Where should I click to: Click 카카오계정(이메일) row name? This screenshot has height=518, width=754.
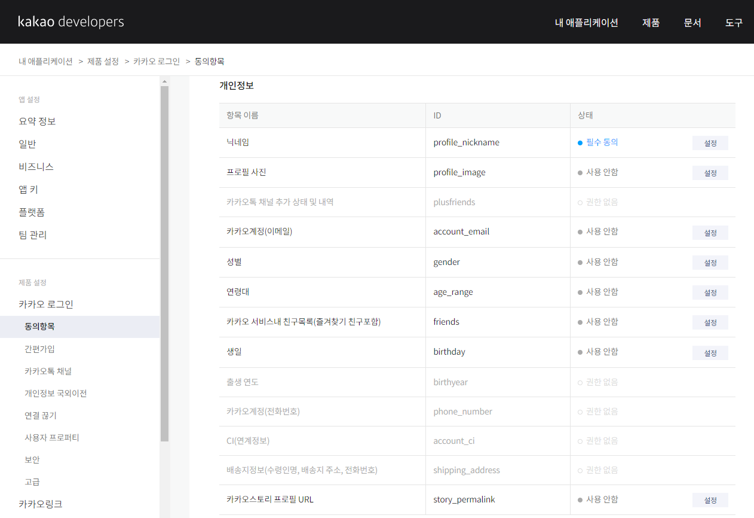[x=259, y=231]
